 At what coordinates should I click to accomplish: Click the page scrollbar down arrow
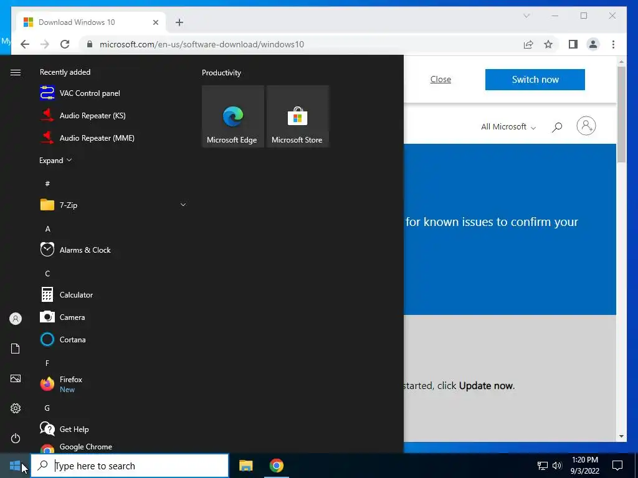(x=621, y=436)
